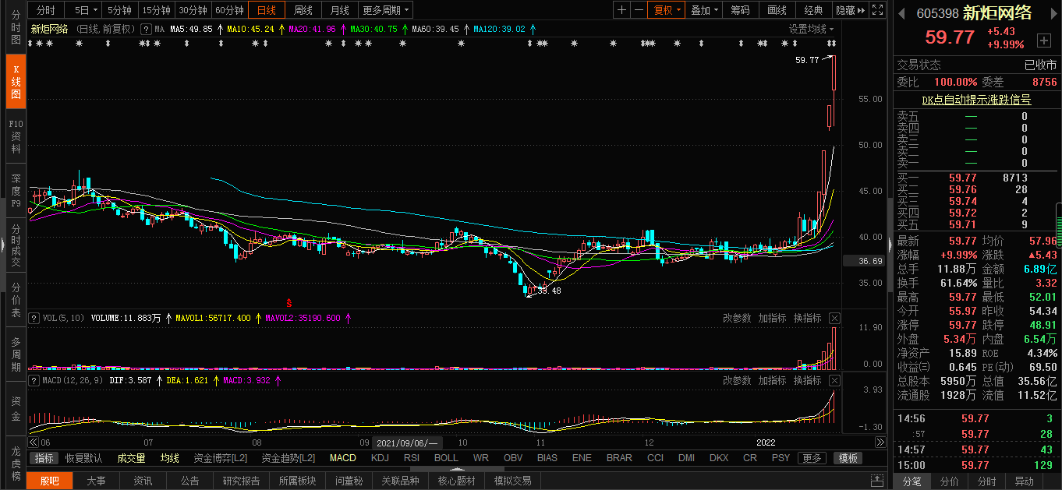The height and width of the screenshot is (490, 1062).
Task: Open the 筹码 chip distribution button
Action: (740, 10)
